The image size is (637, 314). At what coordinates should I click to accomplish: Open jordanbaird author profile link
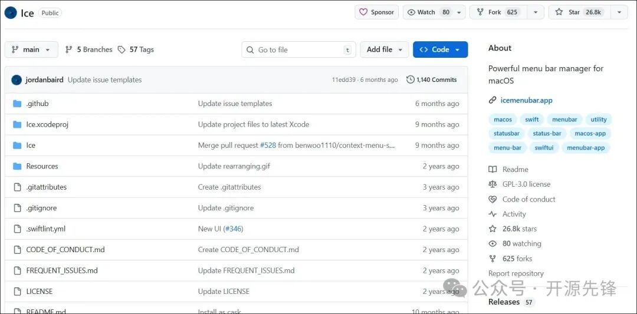(x=44, y=80)
